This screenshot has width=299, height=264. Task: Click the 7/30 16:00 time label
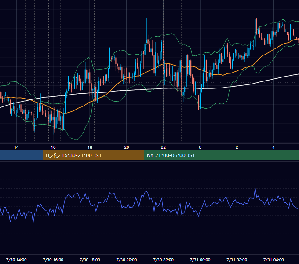coord(53,260)
